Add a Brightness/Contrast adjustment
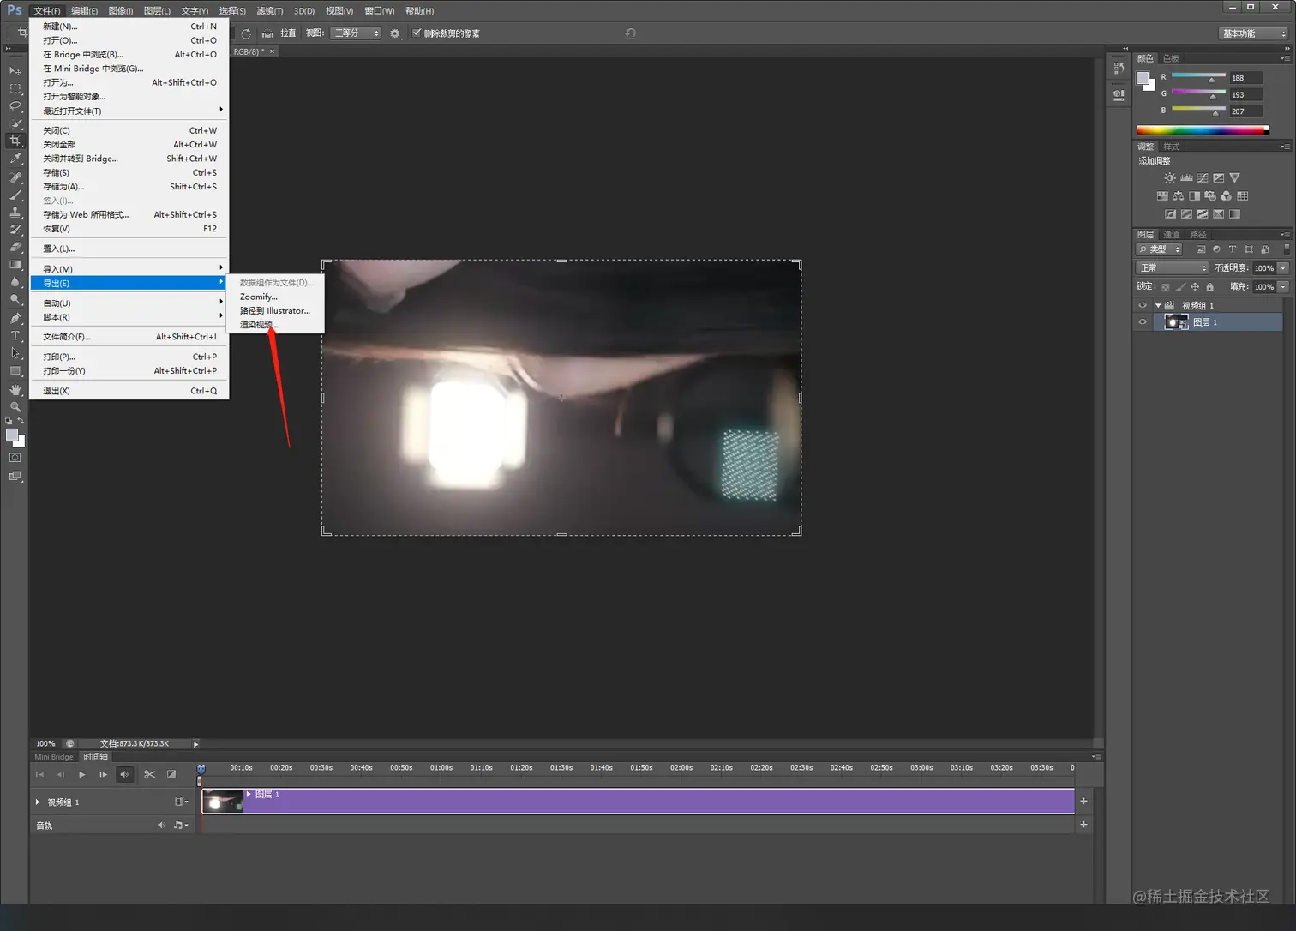The width and height of the screenshot is (1296, 931). coord(1170,178)
